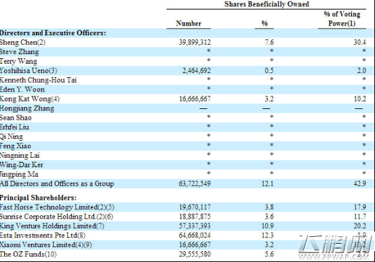
Task: Click the Yoshihisa Ueno(3) name
Action: 28,70
